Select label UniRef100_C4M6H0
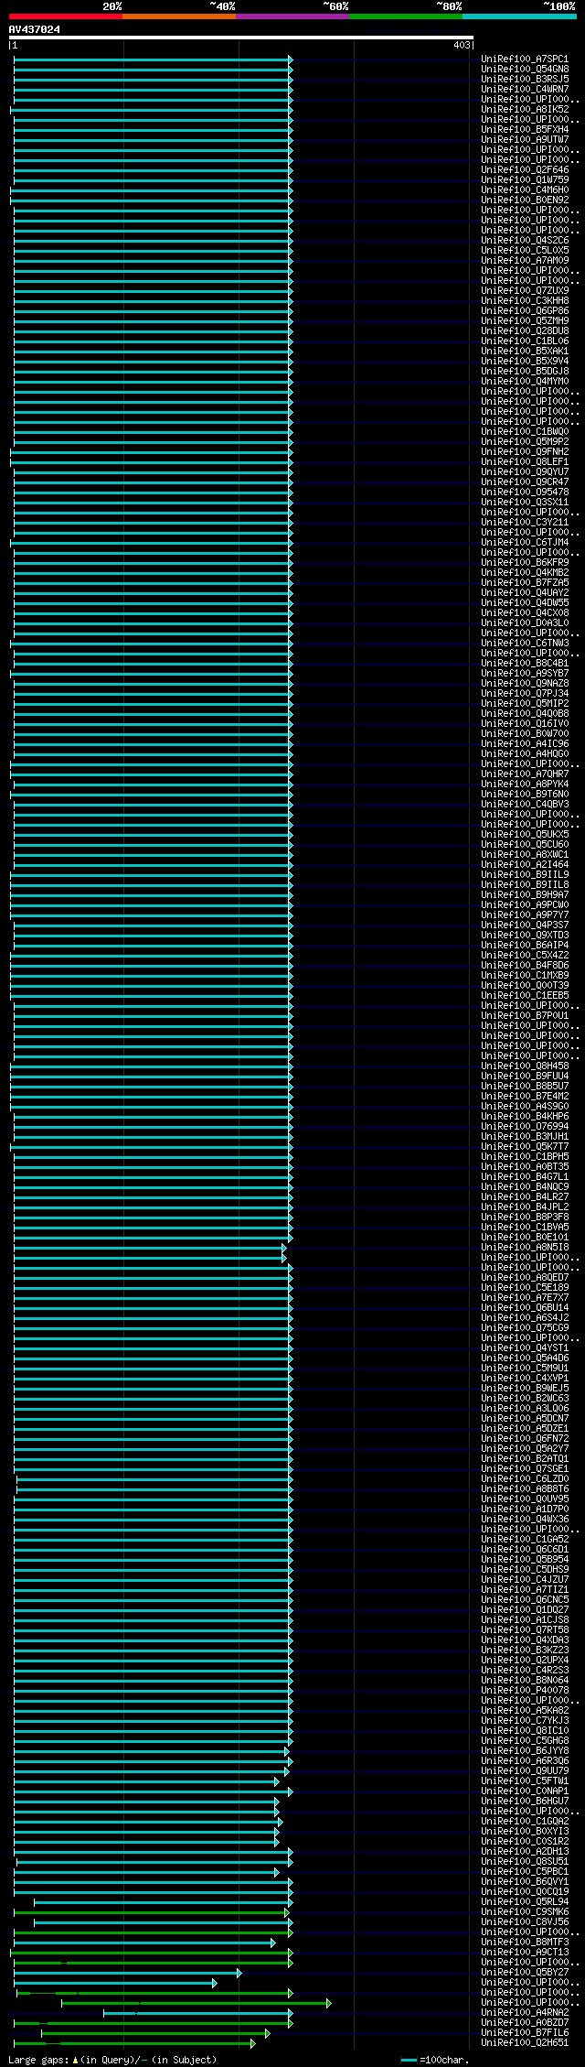The image size is (585, 2067). (525, 189)
